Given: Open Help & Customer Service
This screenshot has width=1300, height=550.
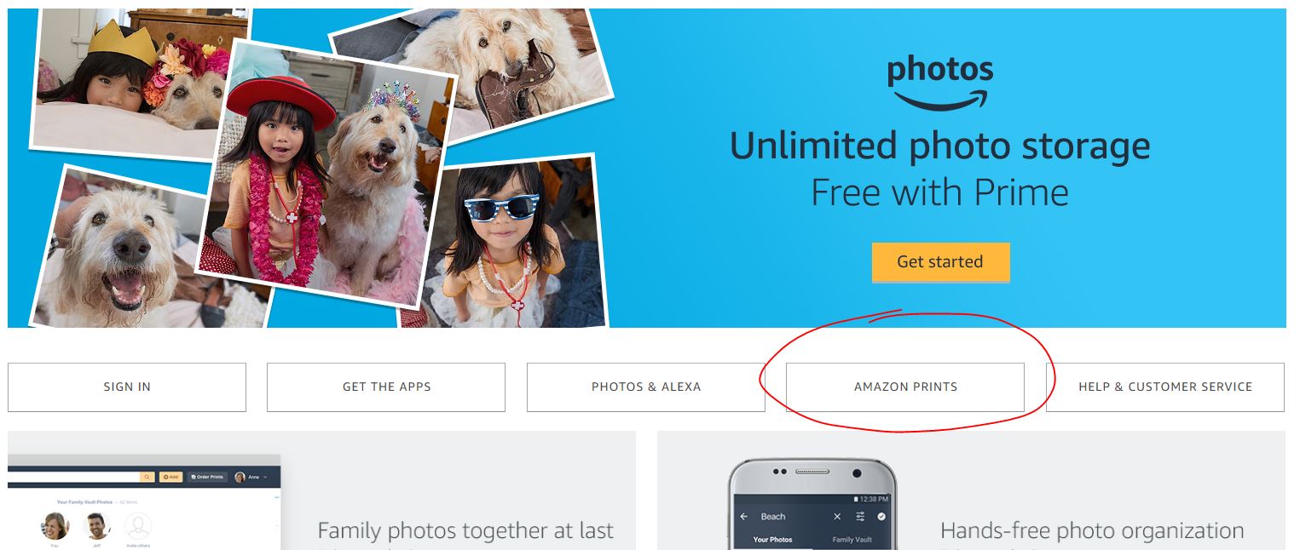Looking at the screenshot, I should coord(1165,387).
